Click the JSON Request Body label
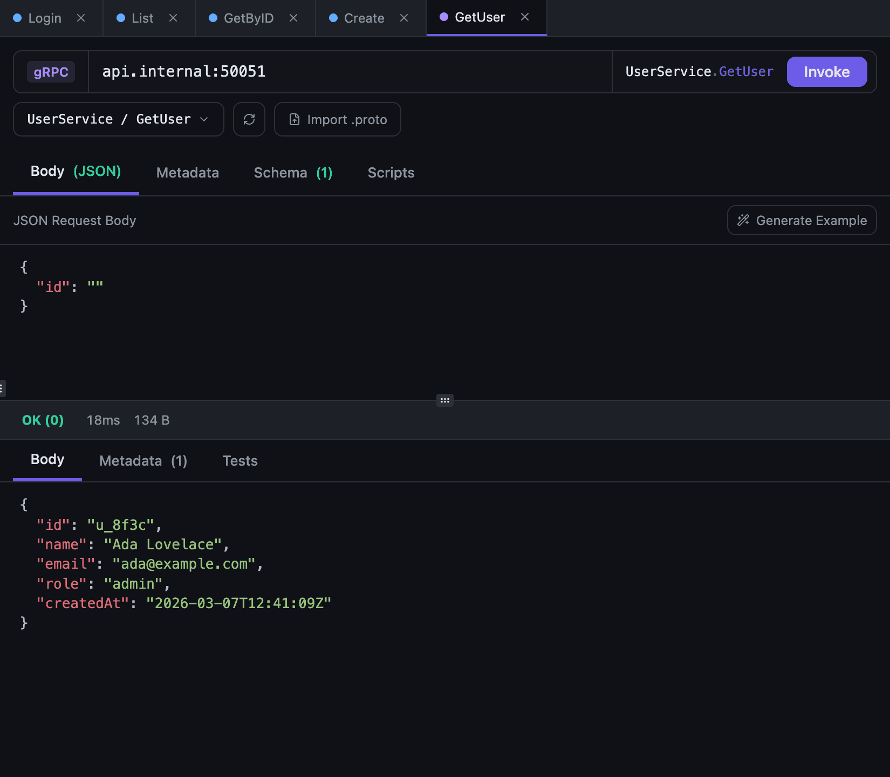This screenshot has width=890, height=777. (74, 221)
